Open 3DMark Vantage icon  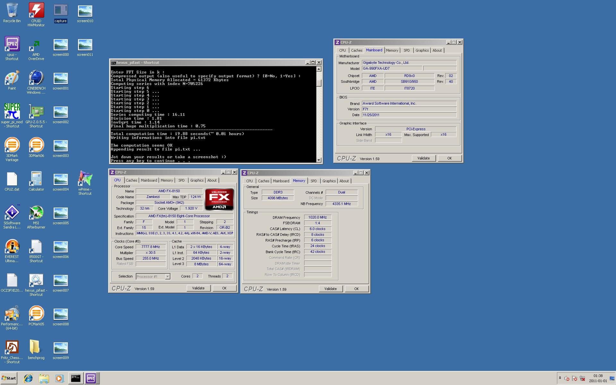pyautogui.click(x=12, y=149)
